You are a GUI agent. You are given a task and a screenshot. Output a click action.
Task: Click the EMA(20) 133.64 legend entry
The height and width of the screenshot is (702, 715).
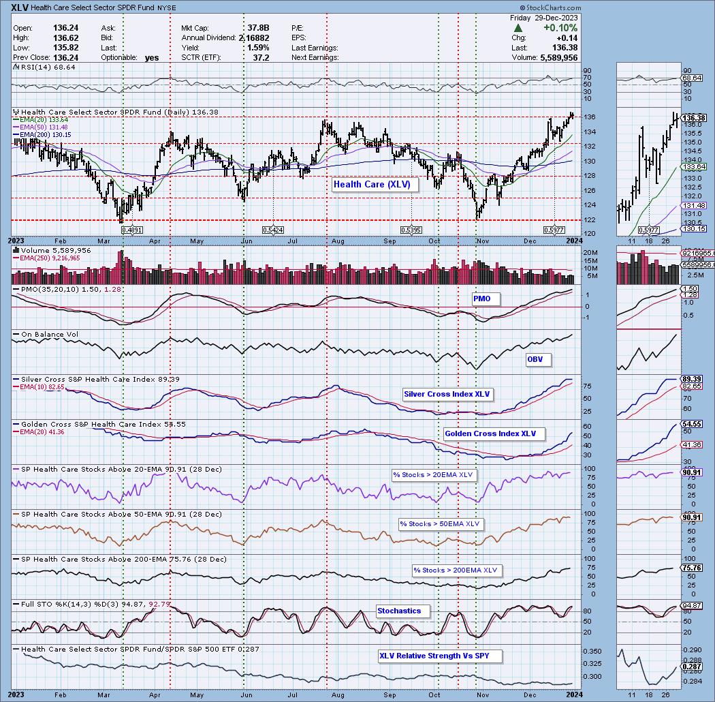(41, 119)
